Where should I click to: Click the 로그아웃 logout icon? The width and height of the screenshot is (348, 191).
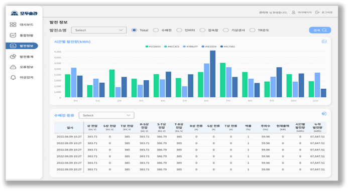tap(317, 13)
